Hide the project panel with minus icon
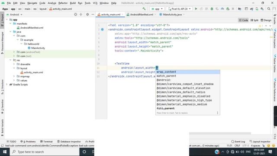 [93, 14]
